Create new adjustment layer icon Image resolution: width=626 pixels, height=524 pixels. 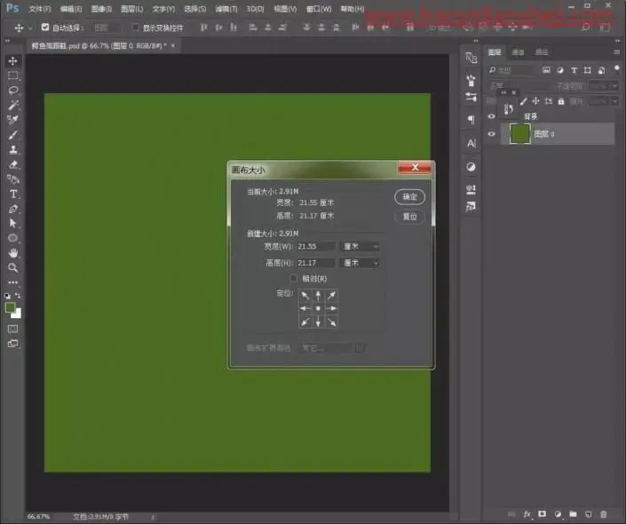[558, 514]
